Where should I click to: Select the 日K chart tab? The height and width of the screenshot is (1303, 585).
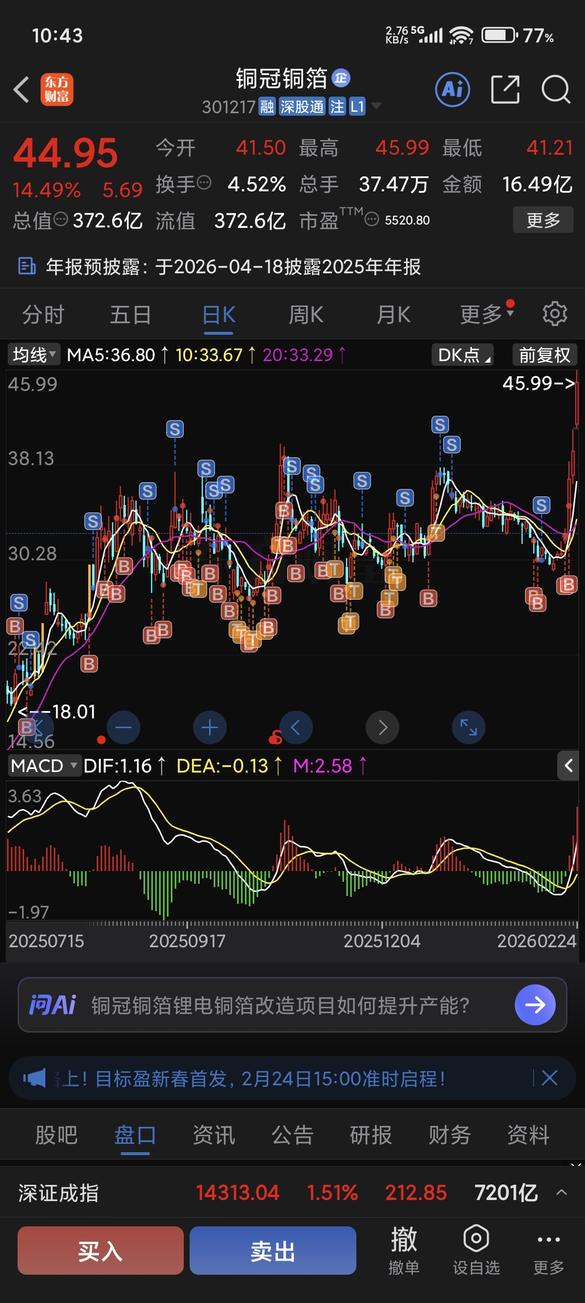(218, 314)
